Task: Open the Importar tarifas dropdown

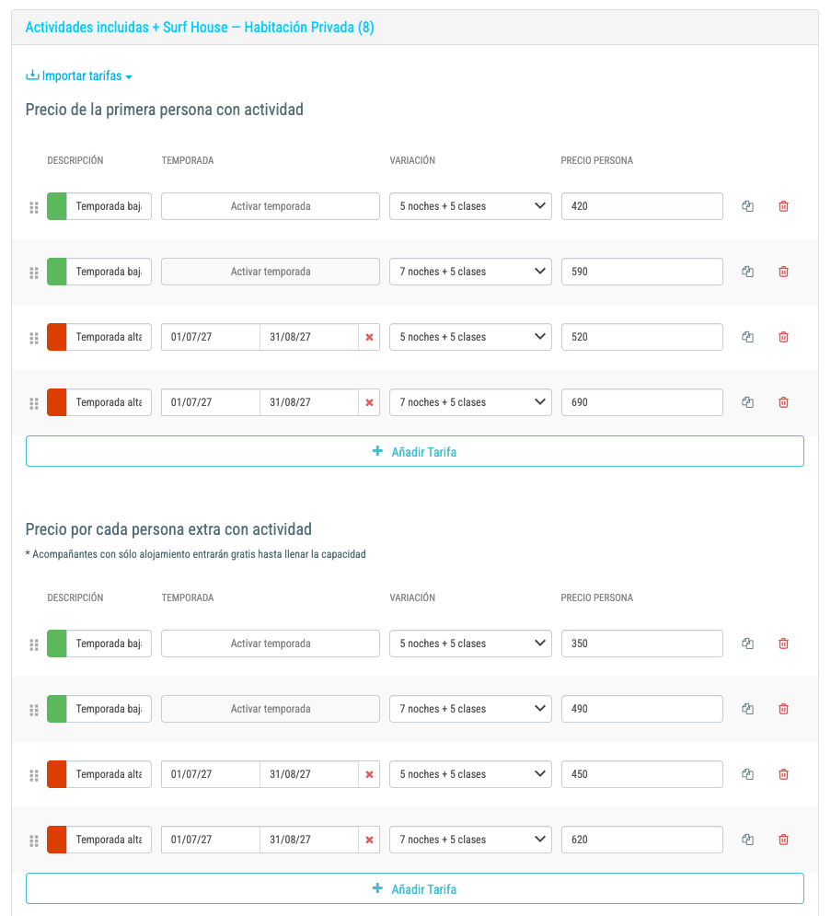Action: [79, 75]
